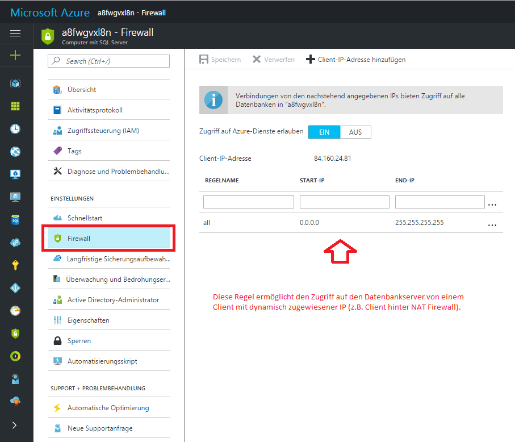Screen dimensions: 515x442
Task: Open Neue Supportanfrage item
Action: coord(108,428)
